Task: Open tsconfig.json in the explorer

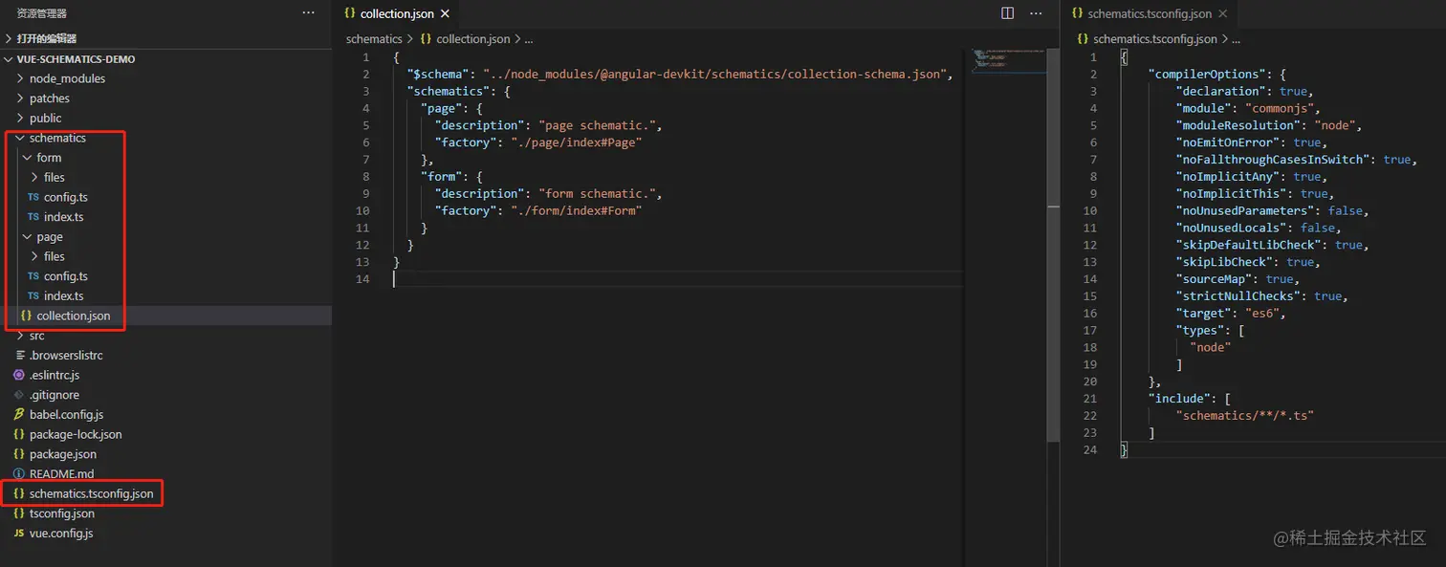Action: click(x=61, y=513)
